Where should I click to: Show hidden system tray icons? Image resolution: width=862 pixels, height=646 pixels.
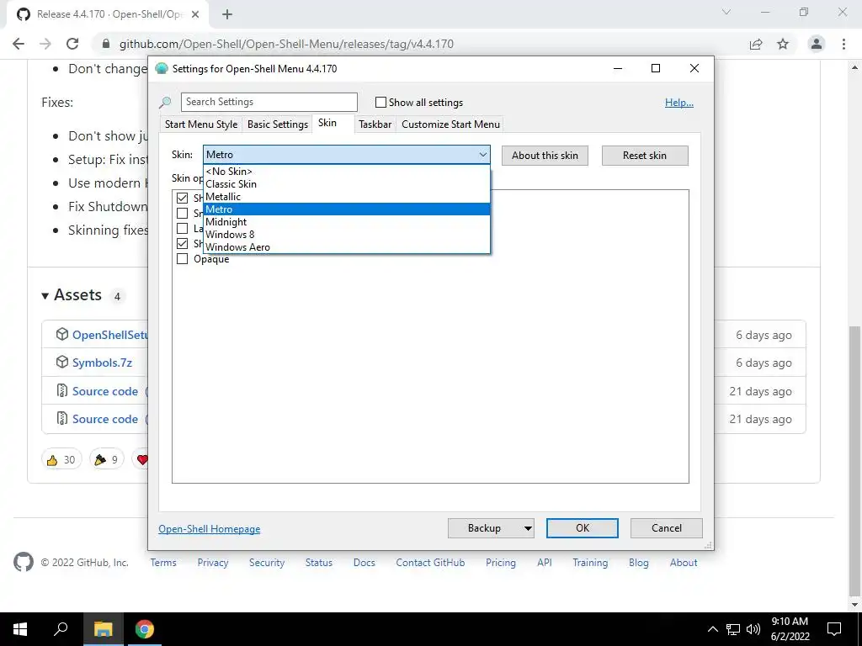(712, 629)
